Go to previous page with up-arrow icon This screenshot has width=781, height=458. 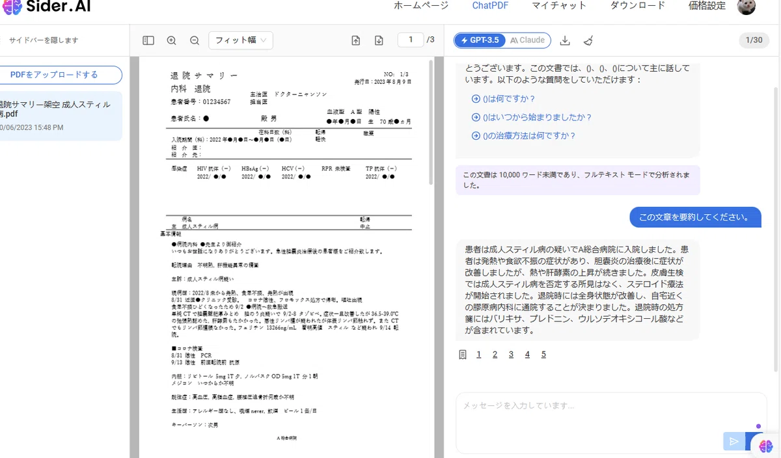point(355,40)
